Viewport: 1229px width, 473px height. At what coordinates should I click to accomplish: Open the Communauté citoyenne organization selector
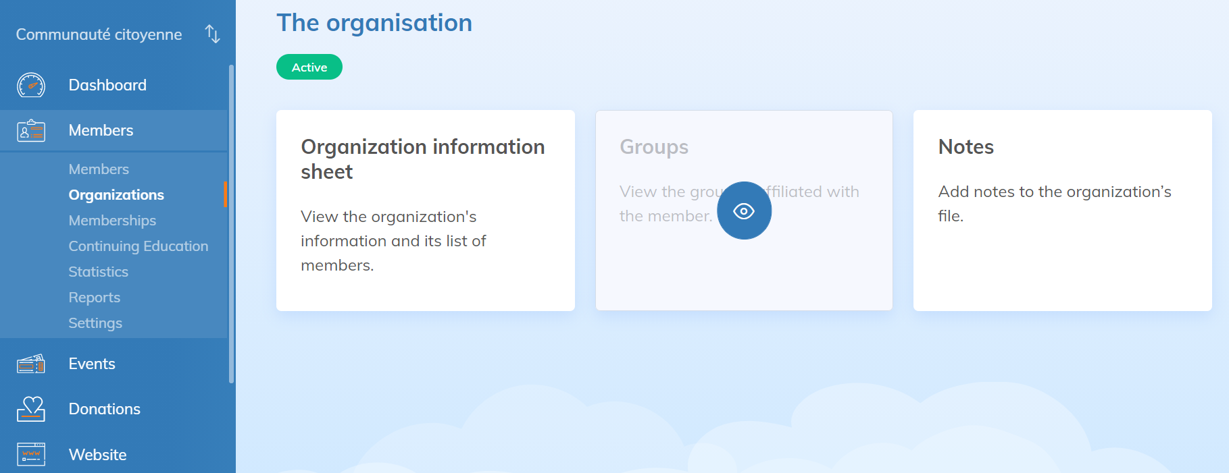click(99, 34)
